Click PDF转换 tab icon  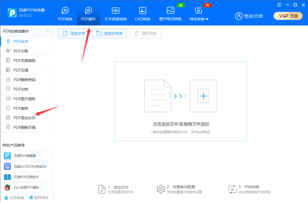pyautogui.click(x=65, y=11)
